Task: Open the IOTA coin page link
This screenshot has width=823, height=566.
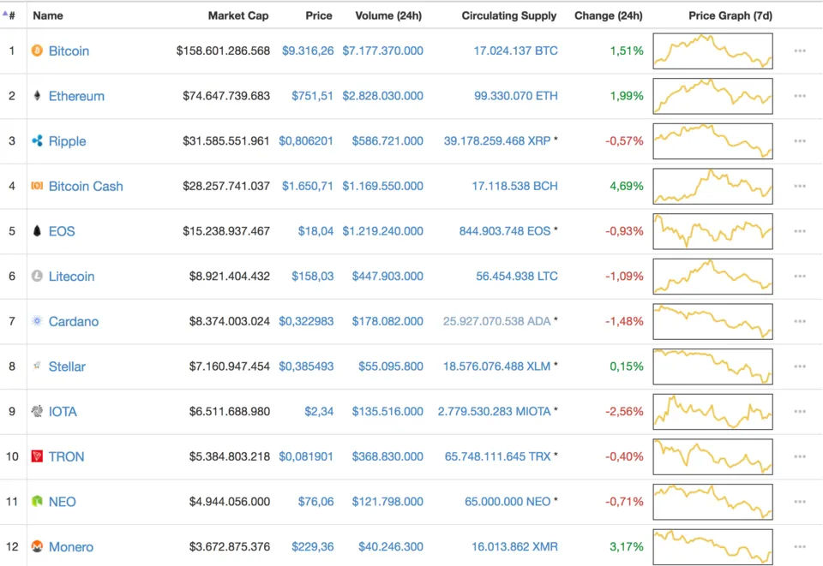Action: 63,411
